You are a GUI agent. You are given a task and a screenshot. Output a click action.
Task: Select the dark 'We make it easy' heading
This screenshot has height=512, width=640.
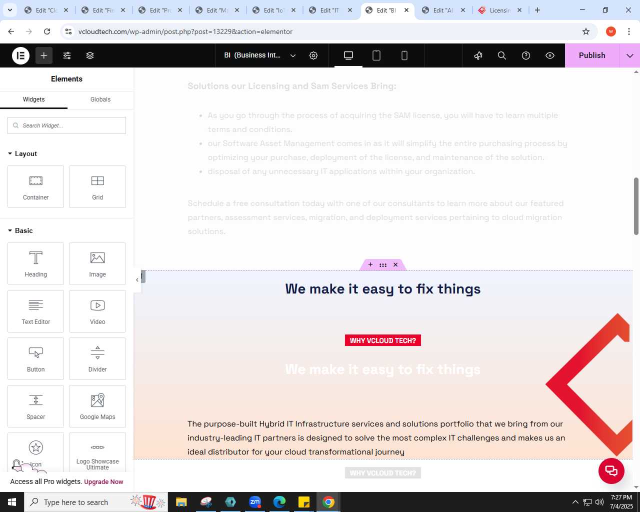point(383,289)
